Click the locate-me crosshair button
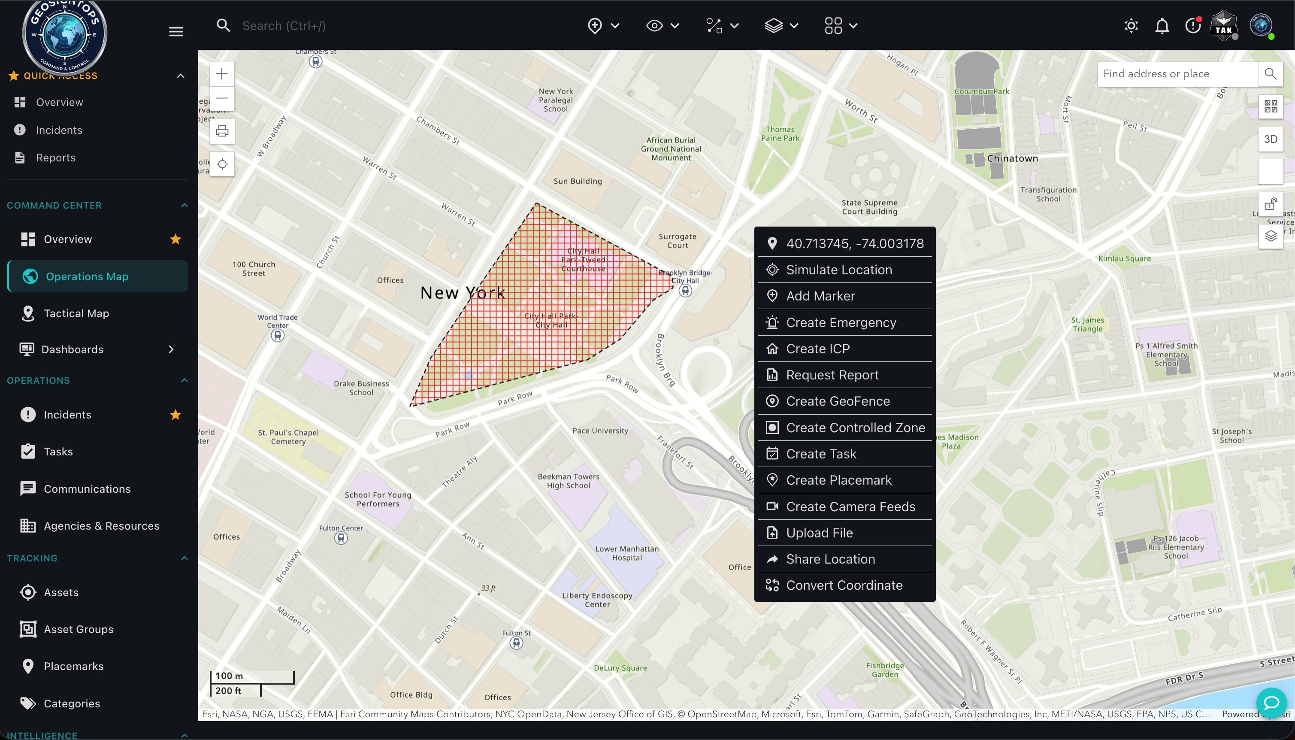 tap(222, 164)
